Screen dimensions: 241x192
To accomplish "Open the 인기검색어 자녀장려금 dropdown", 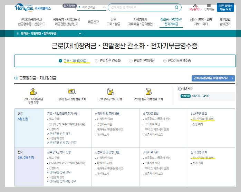I will [x=91, y=7].
